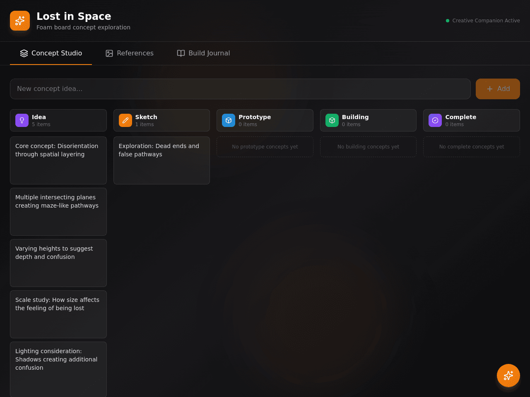Click the Prototype column cube icon

coord(229,120)
